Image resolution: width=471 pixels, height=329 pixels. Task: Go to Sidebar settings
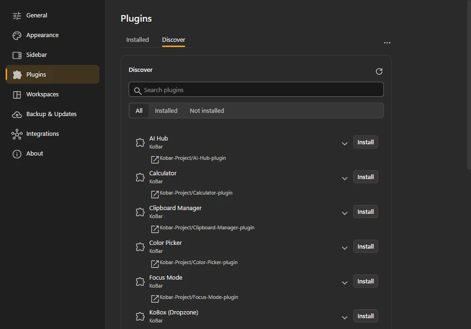[x=53, y=55]
